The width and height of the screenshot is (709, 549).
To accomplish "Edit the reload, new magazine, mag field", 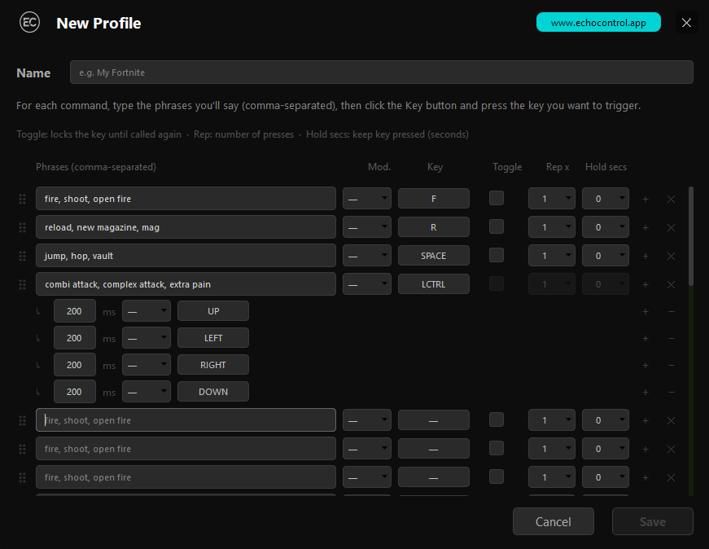I will pyautogui.click(x=186, y=227).
